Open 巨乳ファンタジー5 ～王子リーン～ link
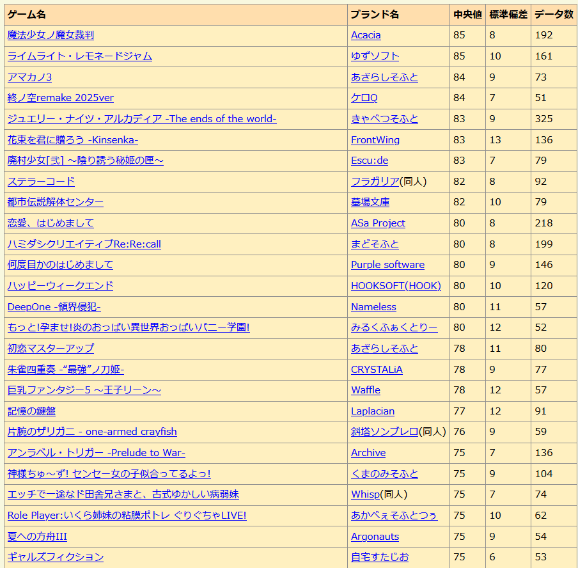Viewport: 578px width, 568px height. (84, 390)
